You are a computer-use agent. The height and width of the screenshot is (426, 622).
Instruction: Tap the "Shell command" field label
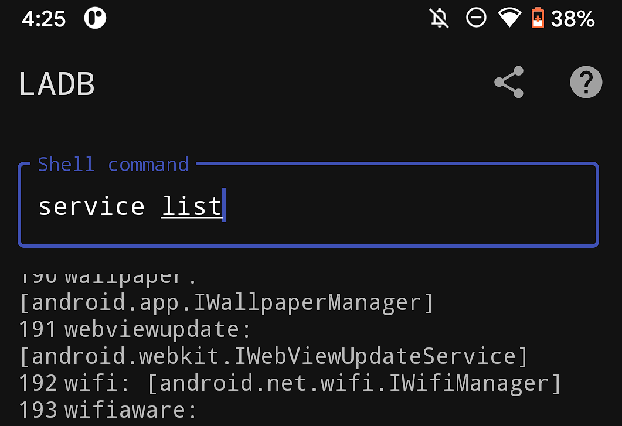point(113,164)
